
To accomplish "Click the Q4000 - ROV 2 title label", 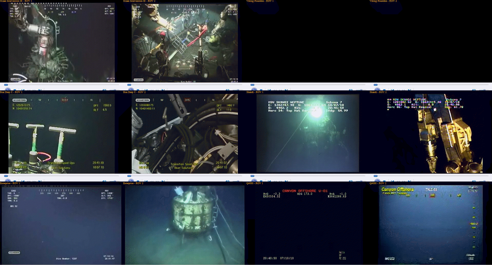I will 378,183.
